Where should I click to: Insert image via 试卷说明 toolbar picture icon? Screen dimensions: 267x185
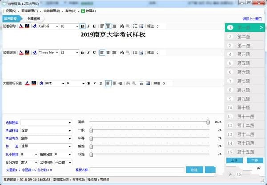tap(141, 52)
